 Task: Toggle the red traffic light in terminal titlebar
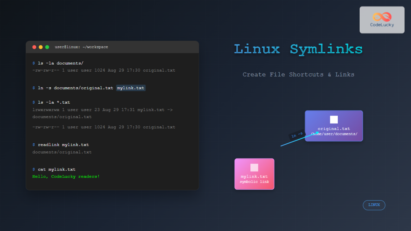[x=34, y=47]
